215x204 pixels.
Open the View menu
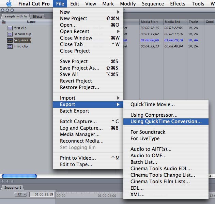coord(91,4)
